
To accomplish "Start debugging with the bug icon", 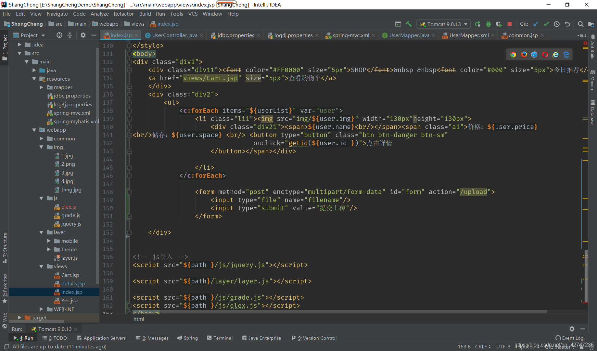I will coord(488,24).
